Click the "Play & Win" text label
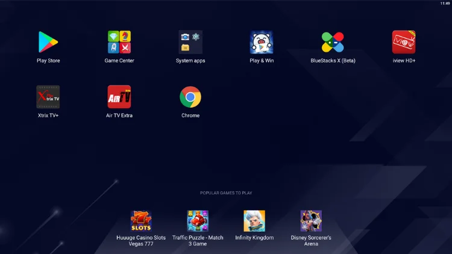Viewport: 452px width, 254px height. coord(262,61)
